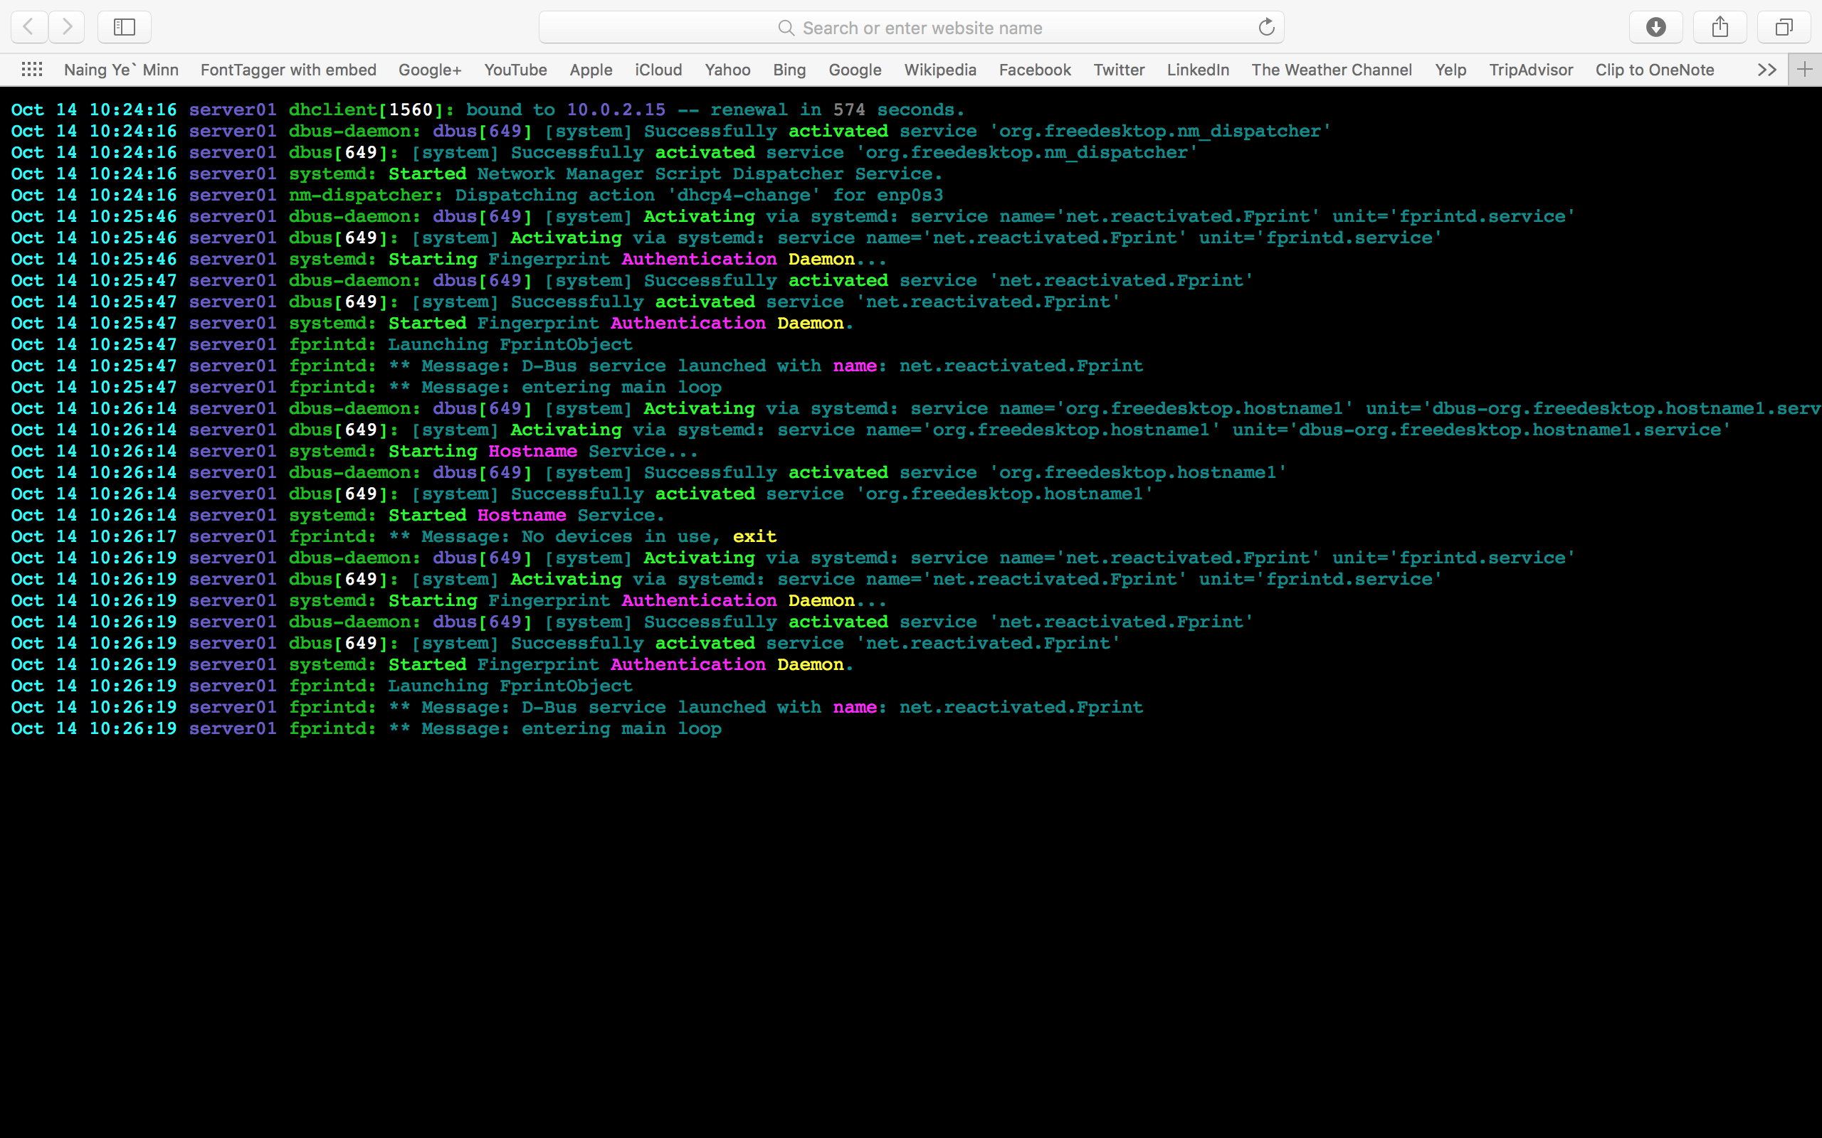Click the forward navigation arrow
This screenshot has height=1138, width=1822.
[x=67, y=27]
